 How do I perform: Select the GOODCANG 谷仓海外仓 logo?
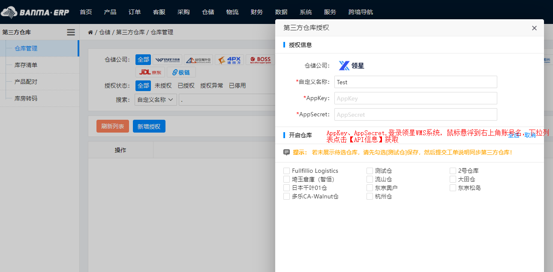[198, 60]
